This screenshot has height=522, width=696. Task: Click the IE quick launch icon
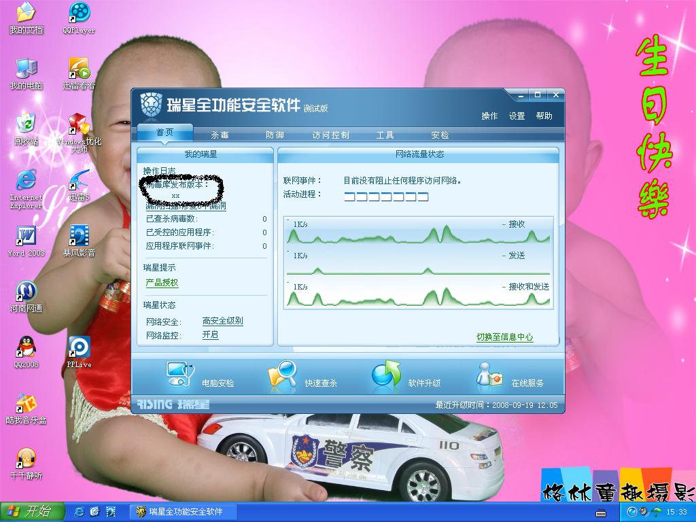79,512
